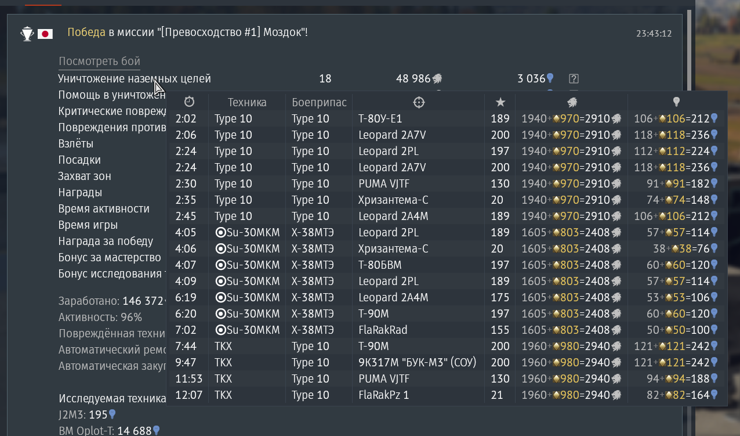Select the "Уничтожение наземных целей" row
This screenshot has width=740, height=436.
coord(135,79)
